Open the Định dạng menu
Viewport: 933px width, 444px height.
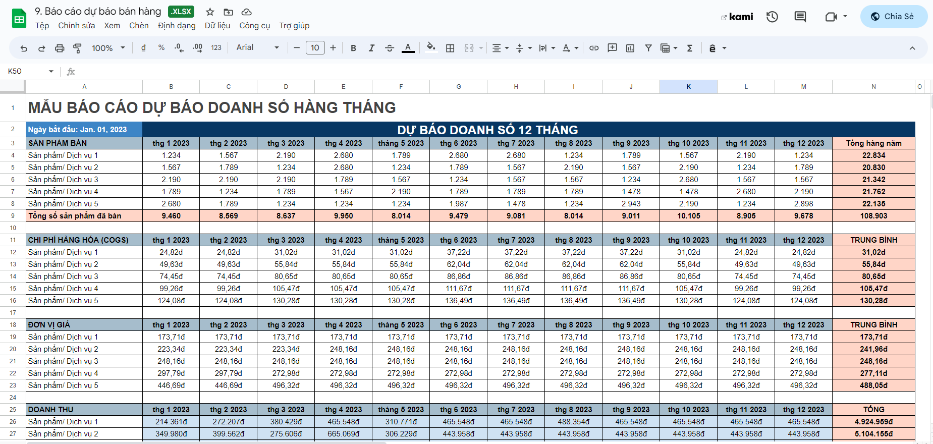177,25
